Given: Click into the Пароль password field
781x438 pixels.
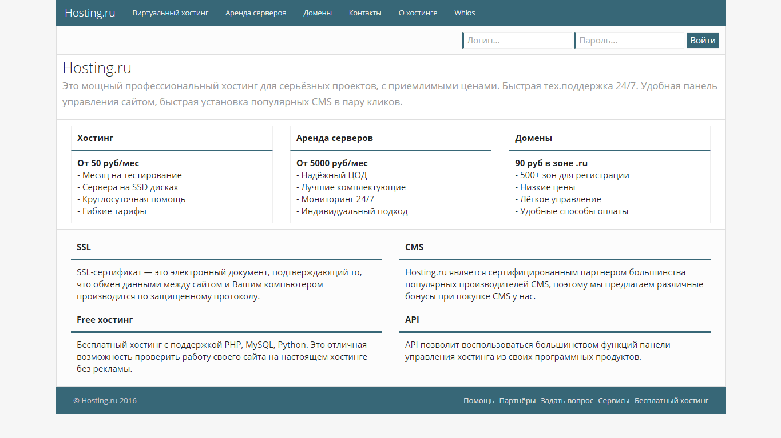Looking at the screenshot, I should tap(629, 41).
